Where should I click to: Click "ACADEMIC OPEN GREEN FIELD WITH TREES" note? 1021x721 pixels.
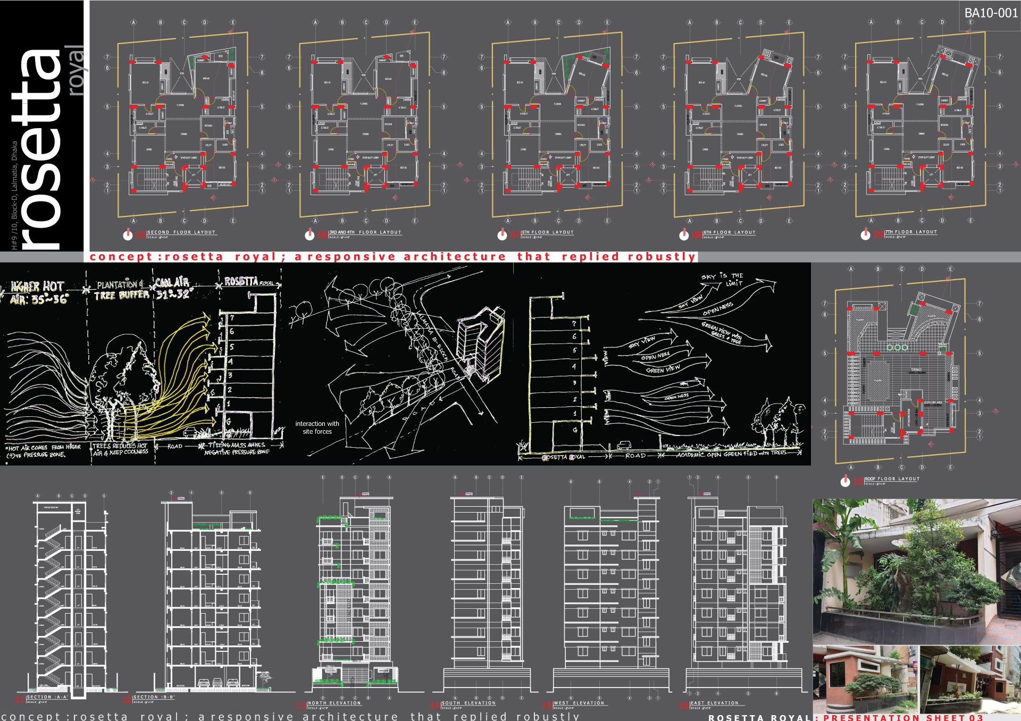coord(731,454)
